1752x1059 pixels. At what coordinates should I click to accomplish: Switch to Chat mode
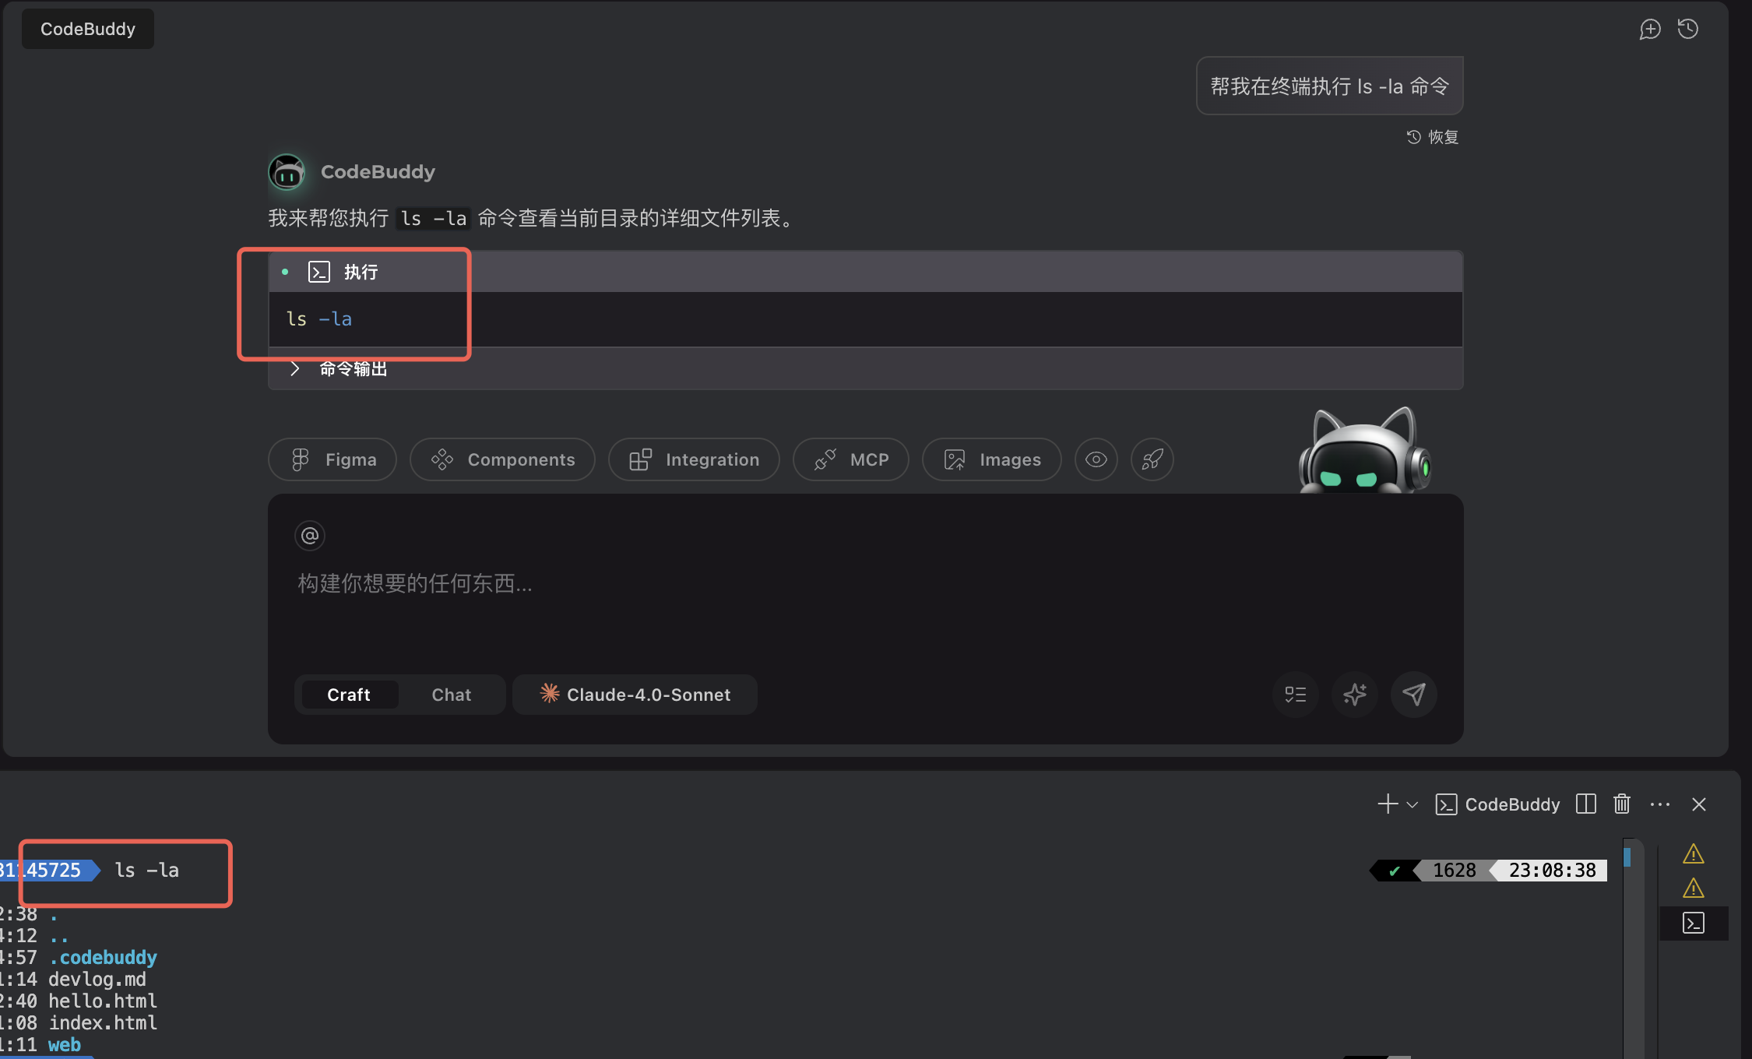coord(451,695)
